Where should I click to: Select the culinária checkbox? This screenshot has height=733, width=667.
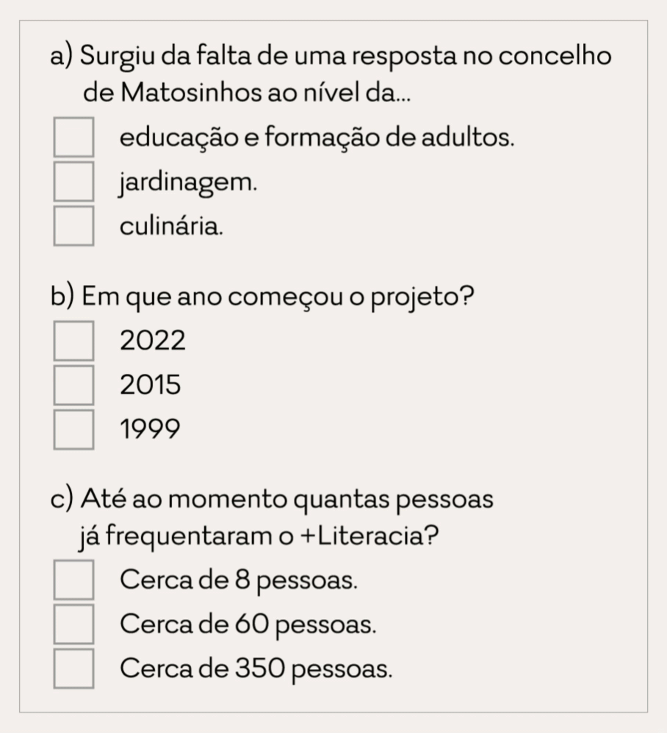(73, 225)
